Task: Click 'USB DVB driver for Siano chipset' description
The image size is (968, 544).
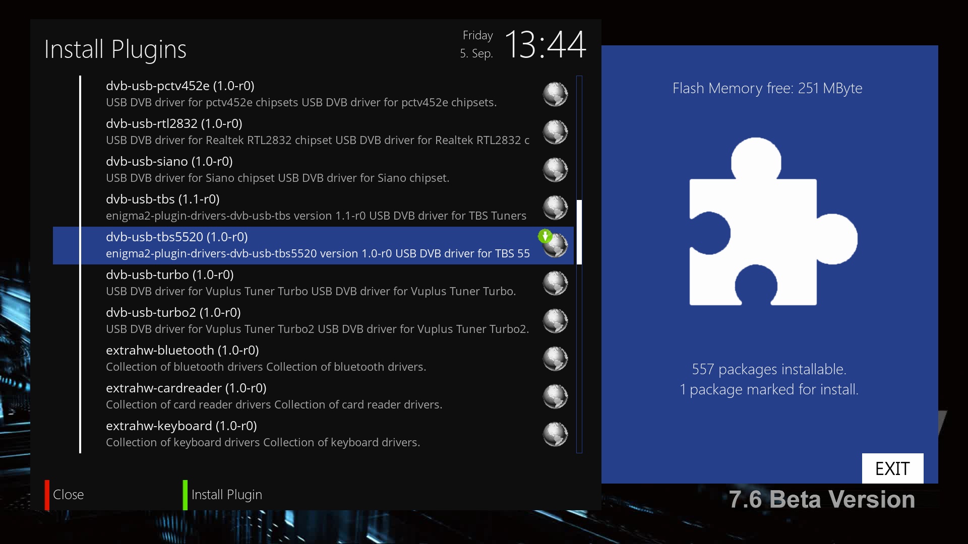Action: coord(277,178)
